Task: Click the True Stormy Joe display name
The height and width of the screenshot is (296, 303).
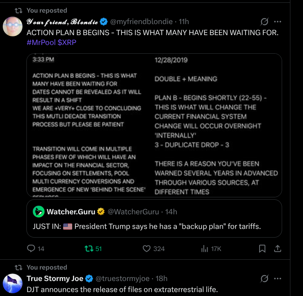Action: [55, 279]
